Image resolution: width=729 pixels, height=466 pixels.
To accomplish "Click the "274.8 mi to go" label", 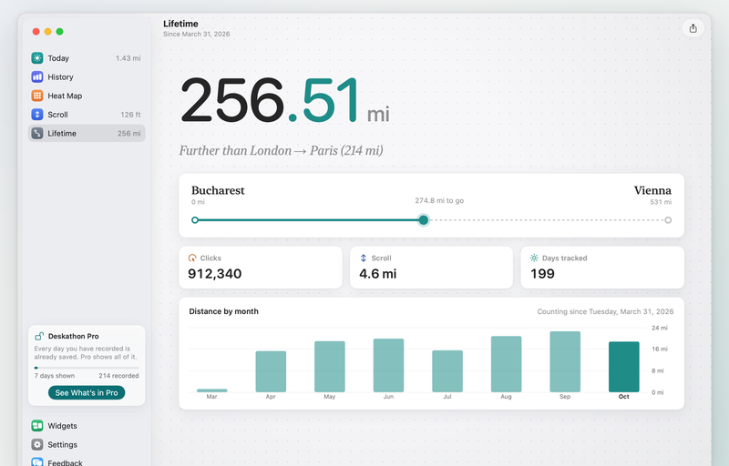I will click(x=439, y=200).
